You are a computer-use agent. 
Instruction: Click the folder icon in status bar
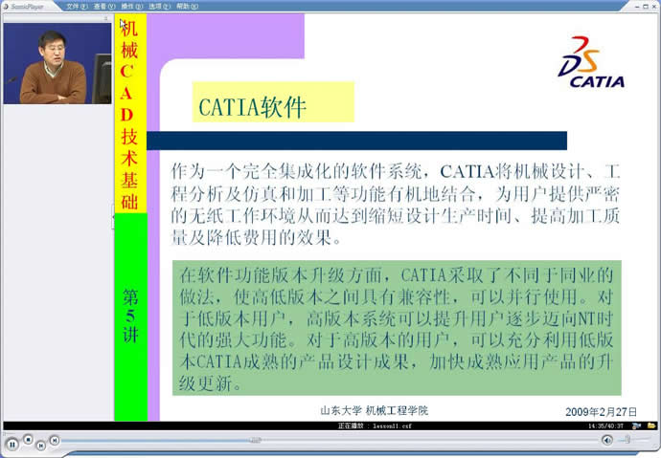[x=651, y=425]
